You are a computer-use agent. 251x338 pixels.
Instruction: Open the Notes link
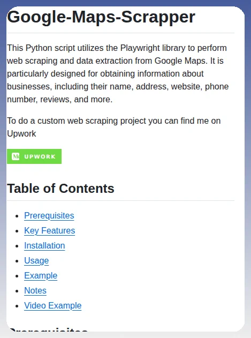click(x=35, y=290)
